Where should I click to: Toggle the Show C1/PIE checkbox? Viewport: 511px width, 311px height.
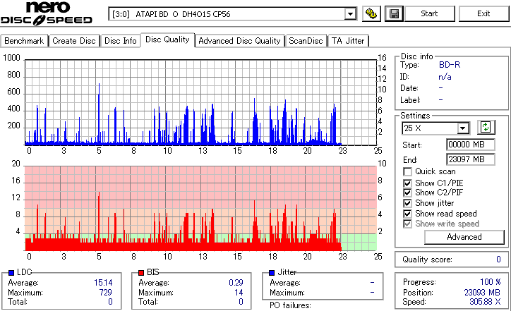coord(407,183)
